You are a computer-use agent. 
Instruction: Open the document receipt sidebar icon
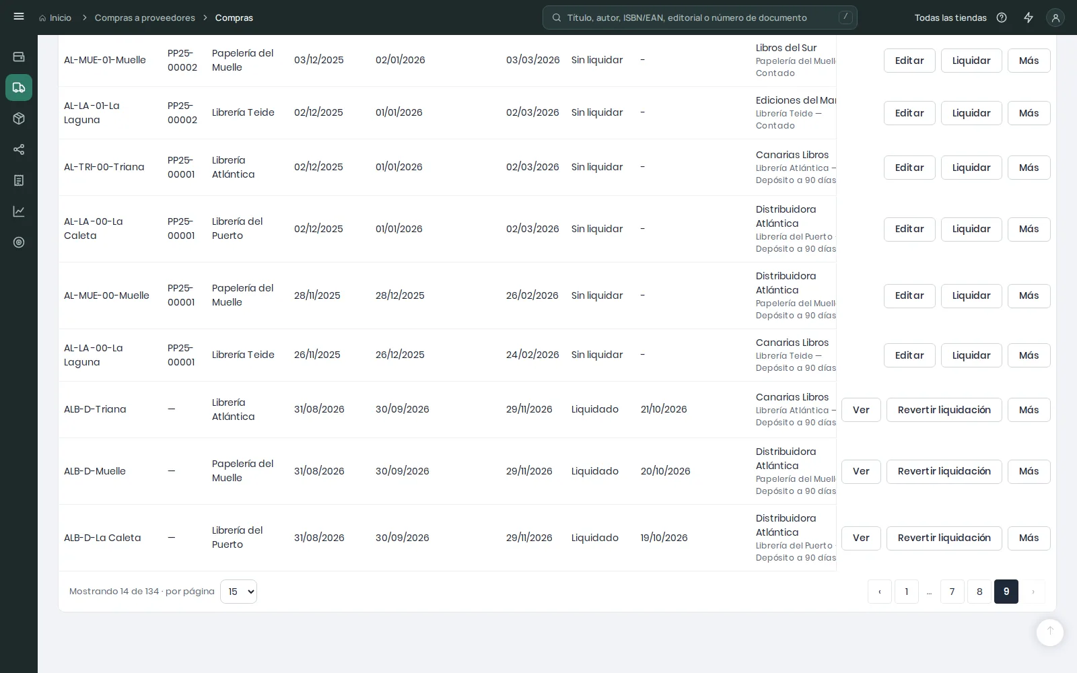pos(19,180)
